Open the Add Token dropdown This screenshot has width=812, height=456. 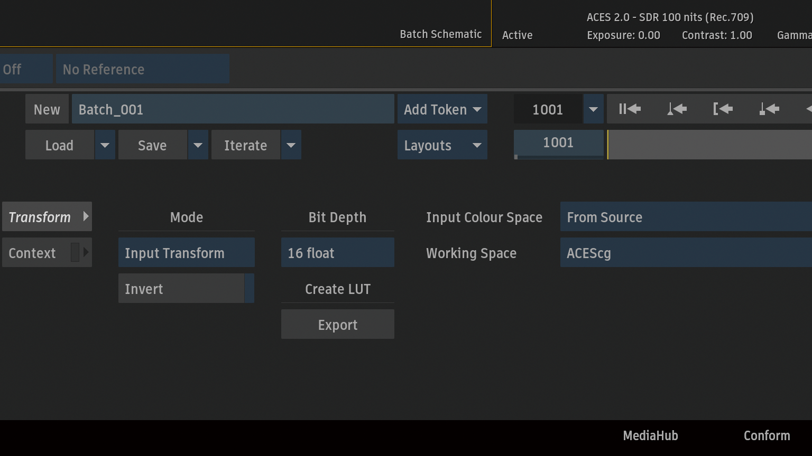(x=442, y=109)
